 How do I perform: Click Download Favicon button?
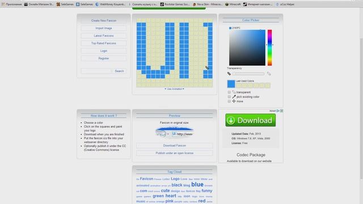[174, 146]
